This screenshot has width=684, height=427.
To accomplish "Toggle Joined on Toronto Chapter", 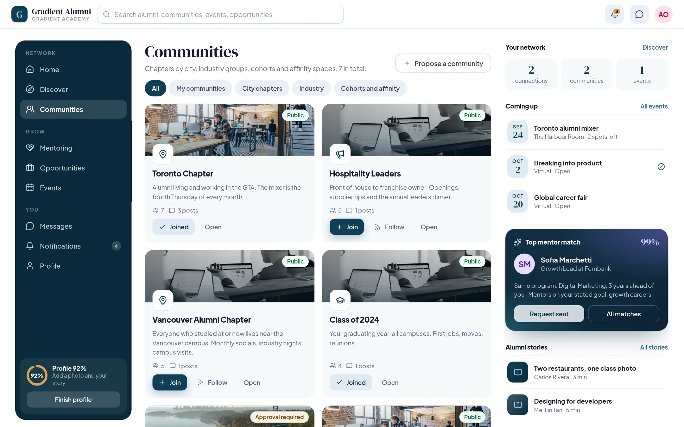I will [174, 227].
